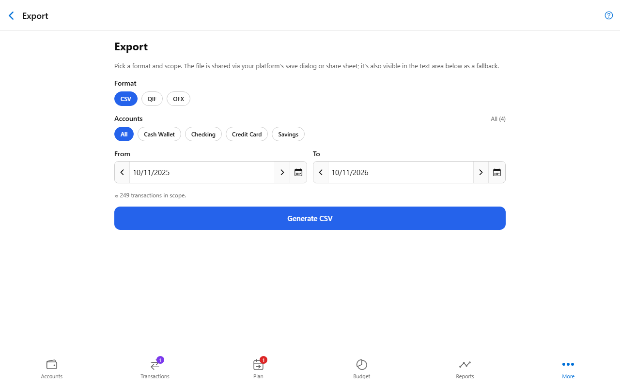Edit the From date field 10/11/2025
This screenshot has height=387, width=620.
click(x=202, y=172)
